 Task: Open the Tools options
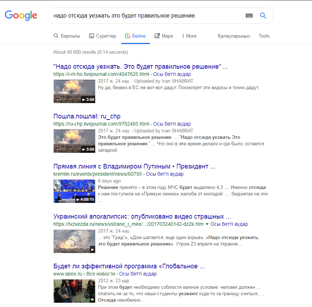click(x=264, y=36)
